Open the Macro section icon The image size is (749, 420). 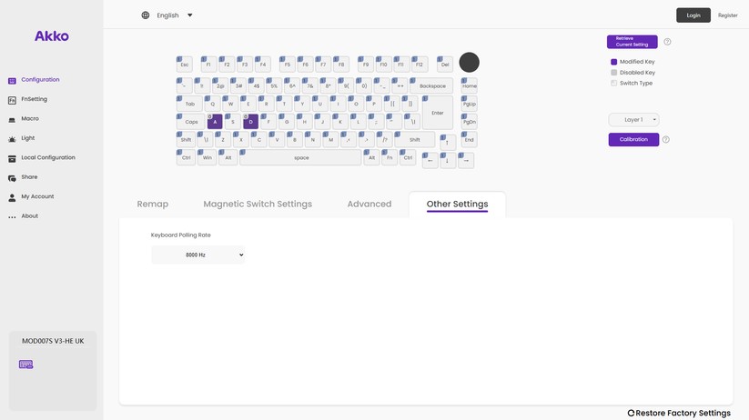point(12,119)
